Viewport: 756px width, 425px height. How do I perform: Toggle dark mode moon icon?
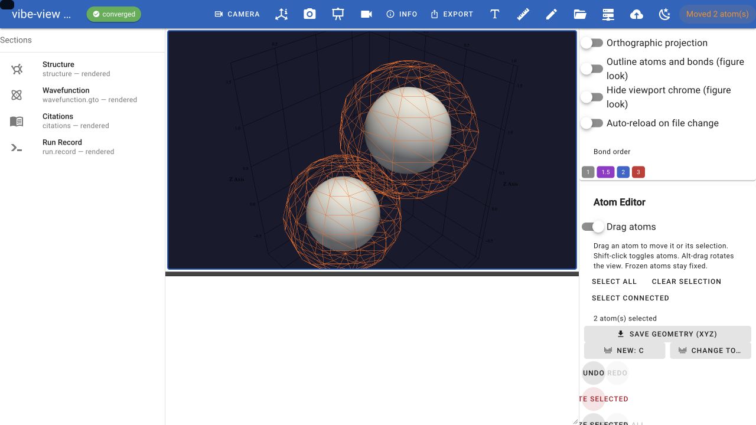665,14
